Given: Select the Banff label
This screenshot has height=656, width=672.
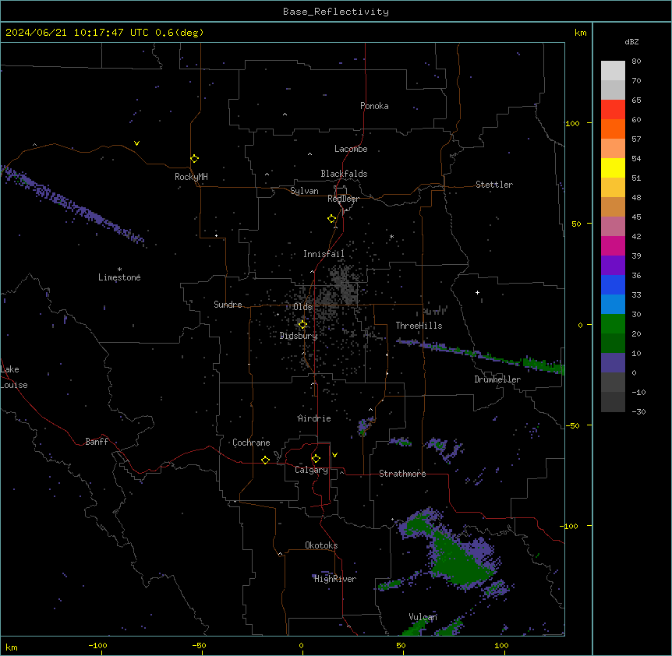Looking at the screenshot, I should 97,442.
